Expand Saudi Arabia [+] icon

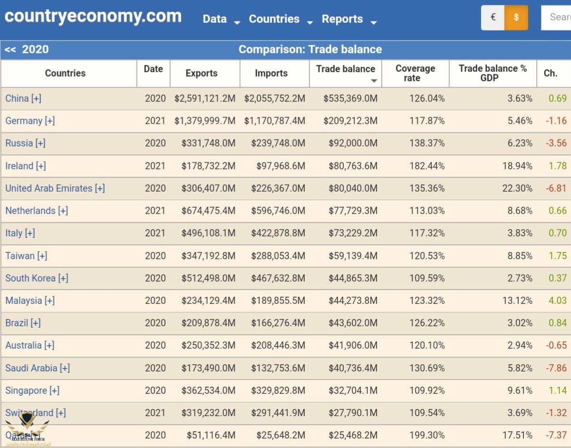click(x=65, y=368)
